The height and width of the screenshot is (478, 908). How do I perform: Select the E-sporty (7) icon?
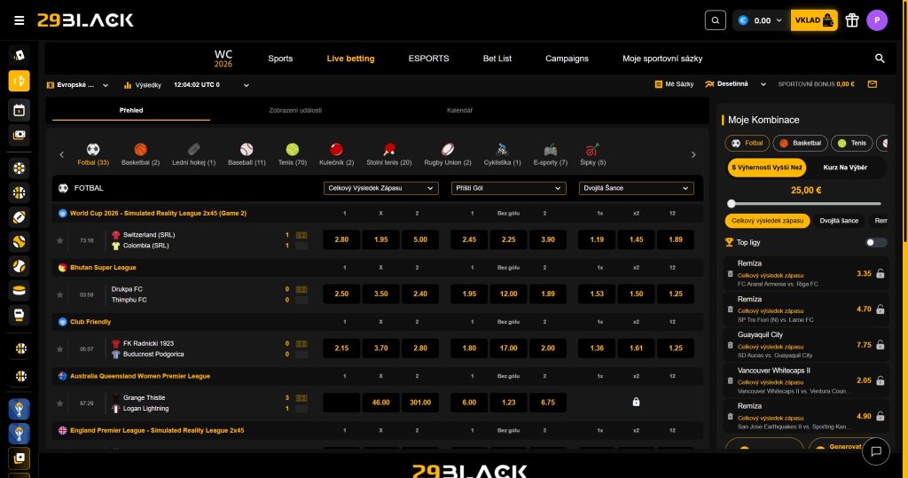click(x=550, y=154)
